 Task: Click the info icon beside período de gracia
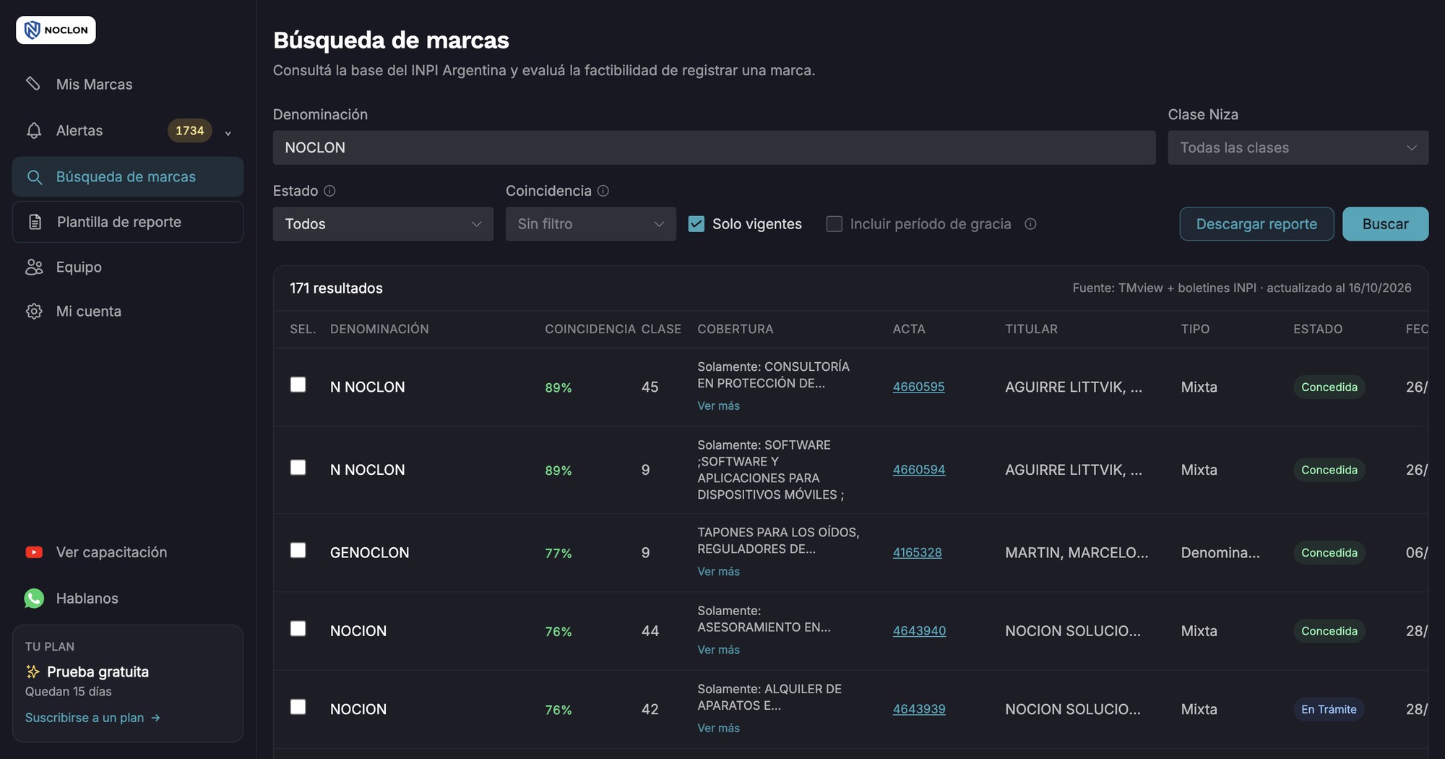[1031, 224]
